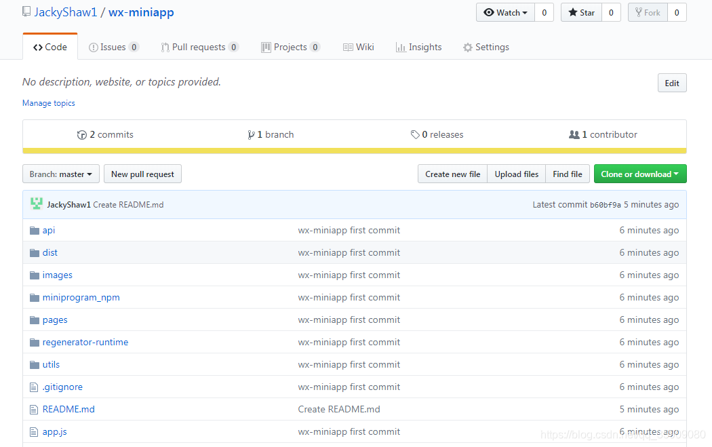Screen dimensions: 712x447
Task: Click the branch fork icon
Action: (251, 135)
